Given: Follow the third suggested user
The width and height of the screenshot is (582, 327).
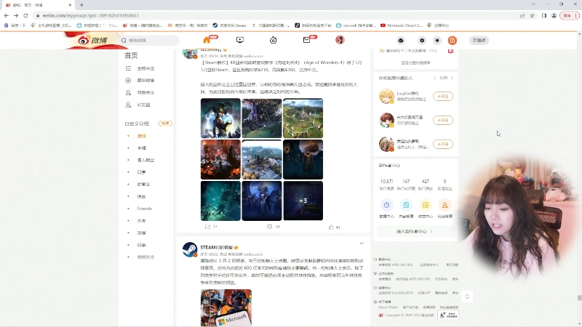Looking at the screenshot, I should tap(443, 144).
